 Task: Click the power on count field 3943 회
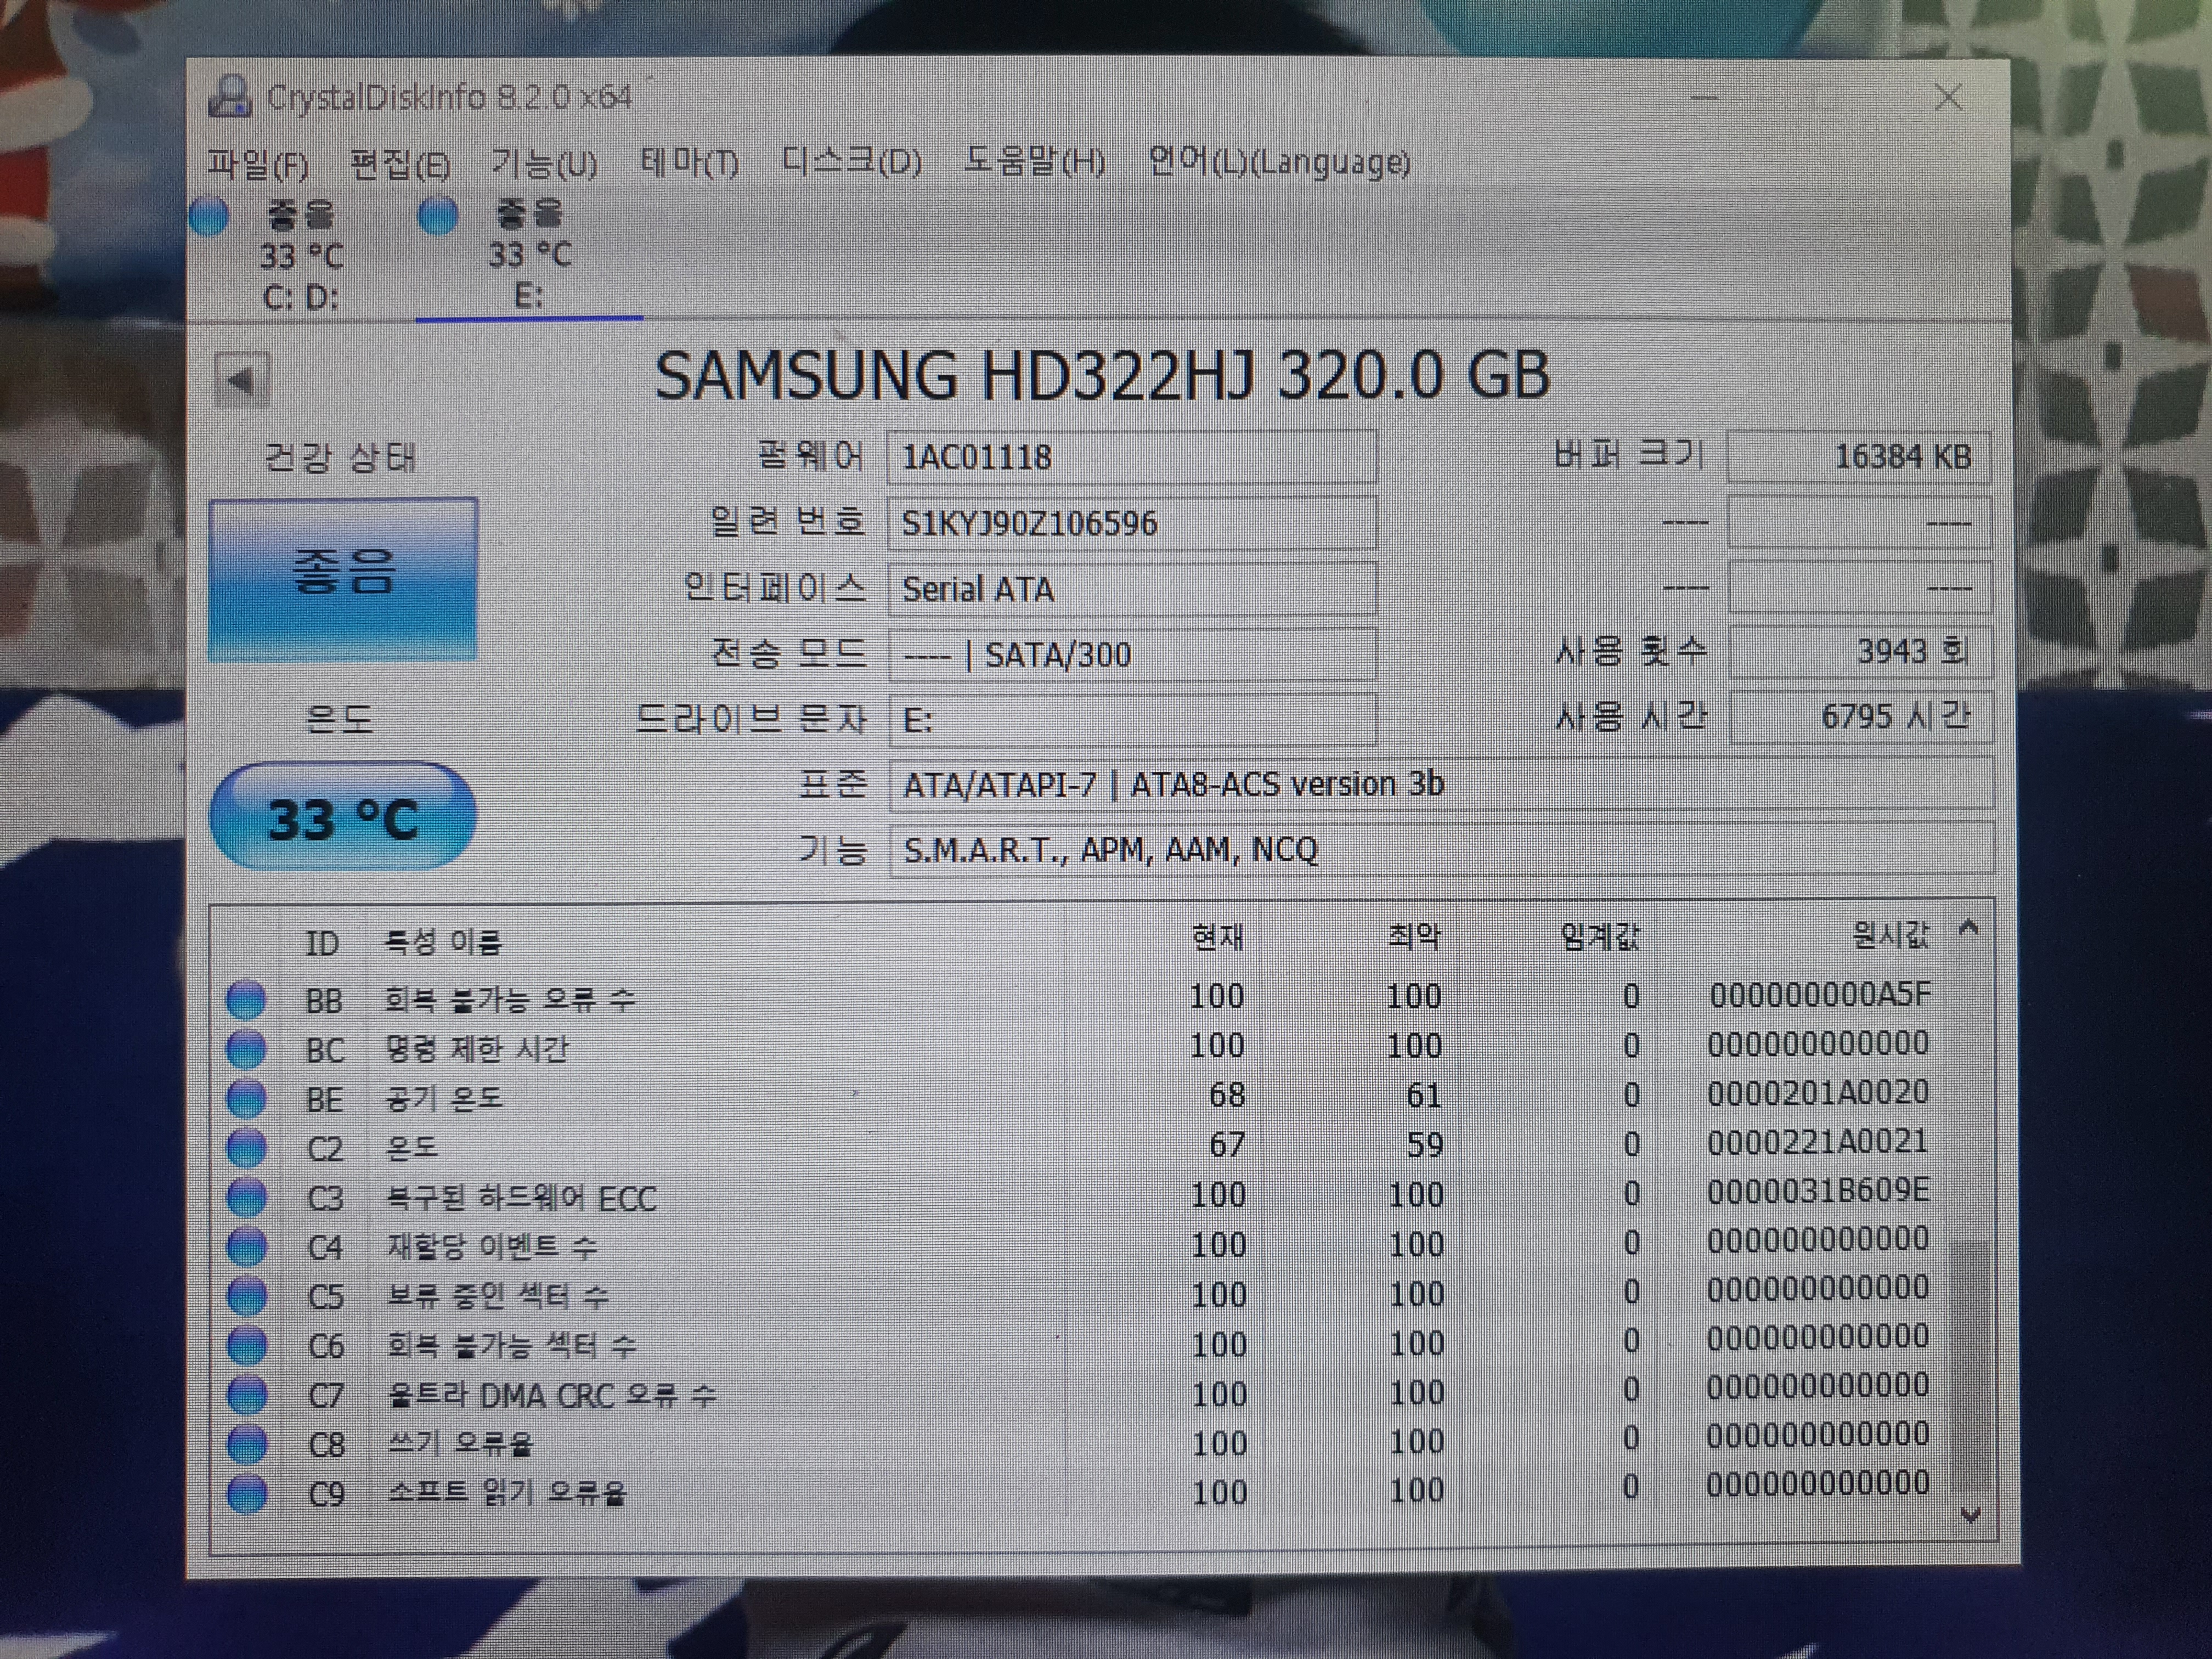tap(1861, 652)
